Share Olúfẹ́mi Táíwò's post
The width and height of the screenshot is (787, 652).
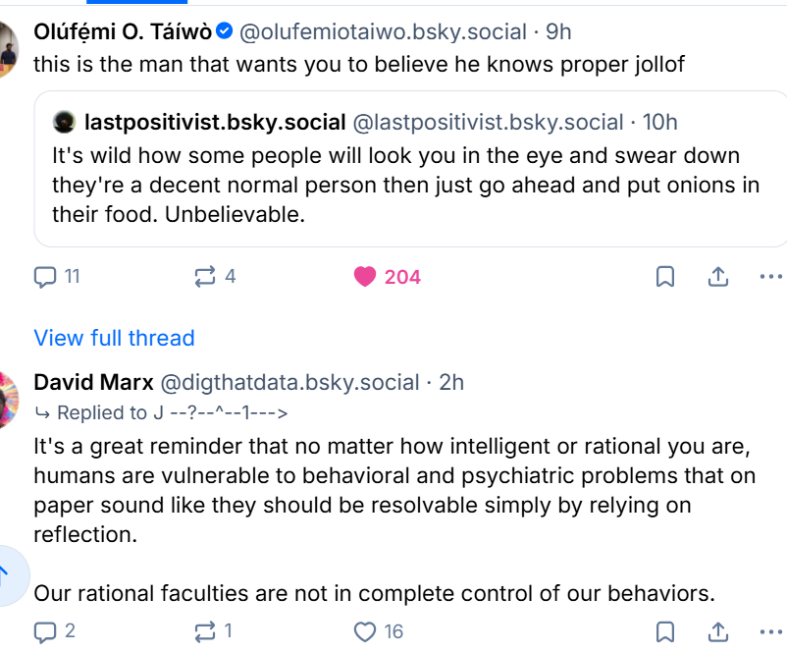717,277
